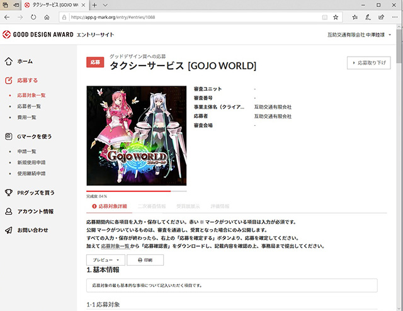
Task: Click the Gマークを使う badge icon
Action: pos(8,136)
